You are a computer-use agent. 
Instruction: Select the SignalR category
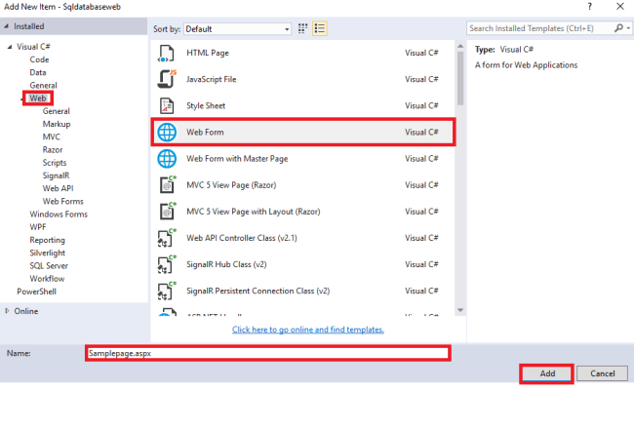click(x=56, y=176)
